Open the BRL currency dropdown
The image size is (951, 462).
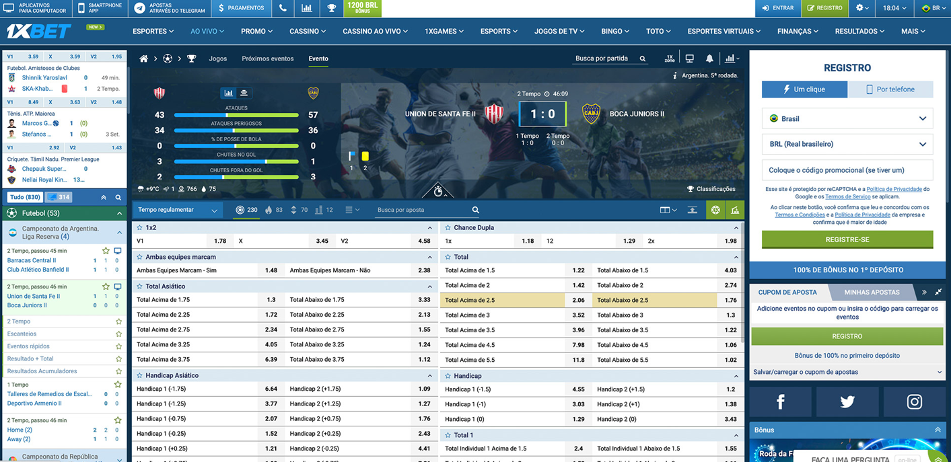(x=847, y=145)
